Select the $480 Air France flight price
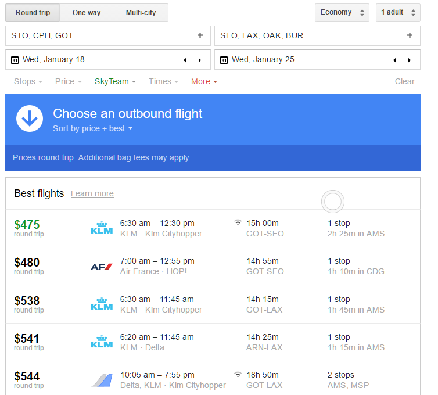The height and width of the screenshot is (395, 438). coord(27,263)
